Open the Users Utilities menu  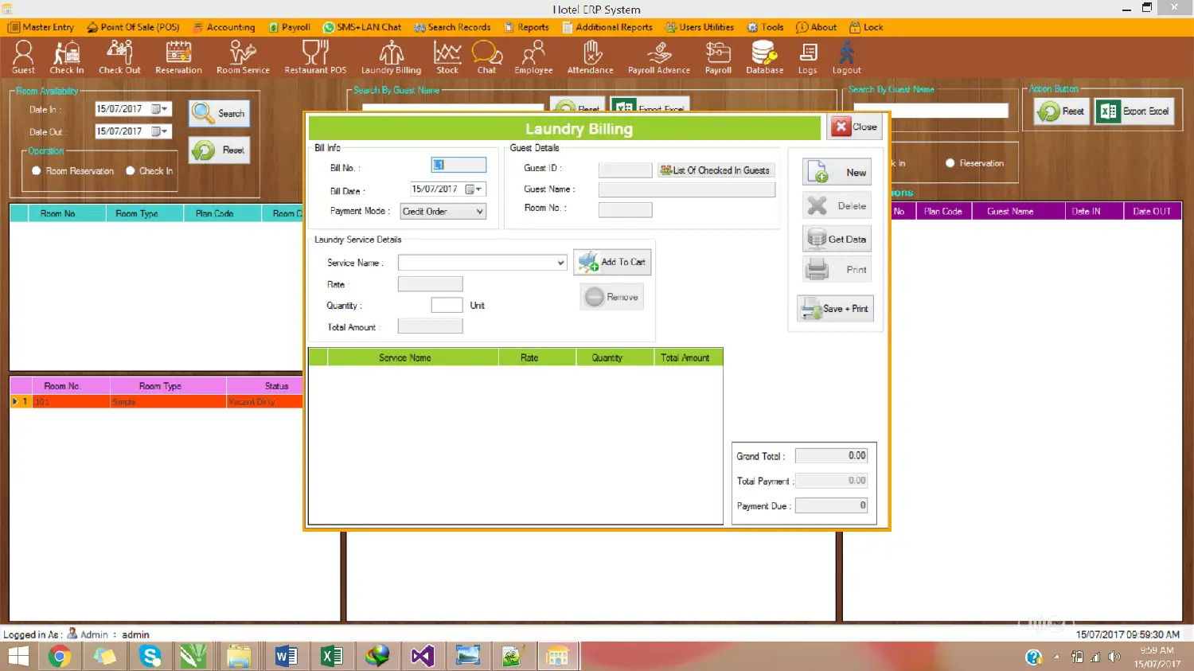pyautogui.click(x=700, y=27)
